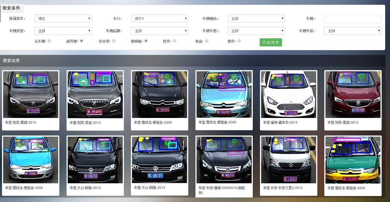Open 大众-朗逸-2013 image with blue plate
The height and width of the screenshot is (202, 390).
point(159,160)
